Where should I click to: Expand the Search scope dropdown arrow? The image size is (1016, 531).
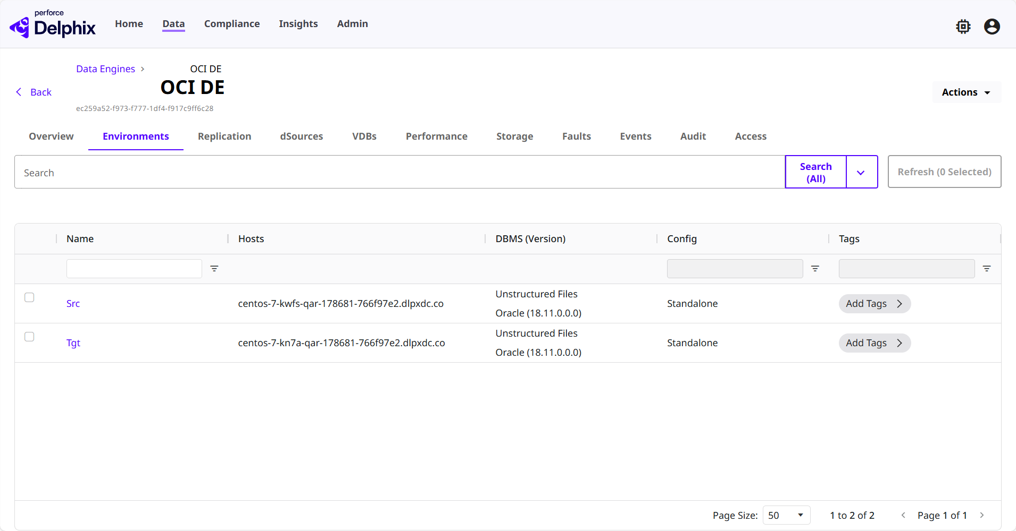coord(861,172)
